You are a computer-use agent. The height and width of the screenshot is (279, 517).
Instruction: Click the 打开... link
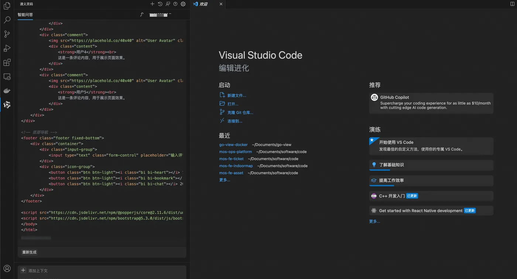pos(233,104)
